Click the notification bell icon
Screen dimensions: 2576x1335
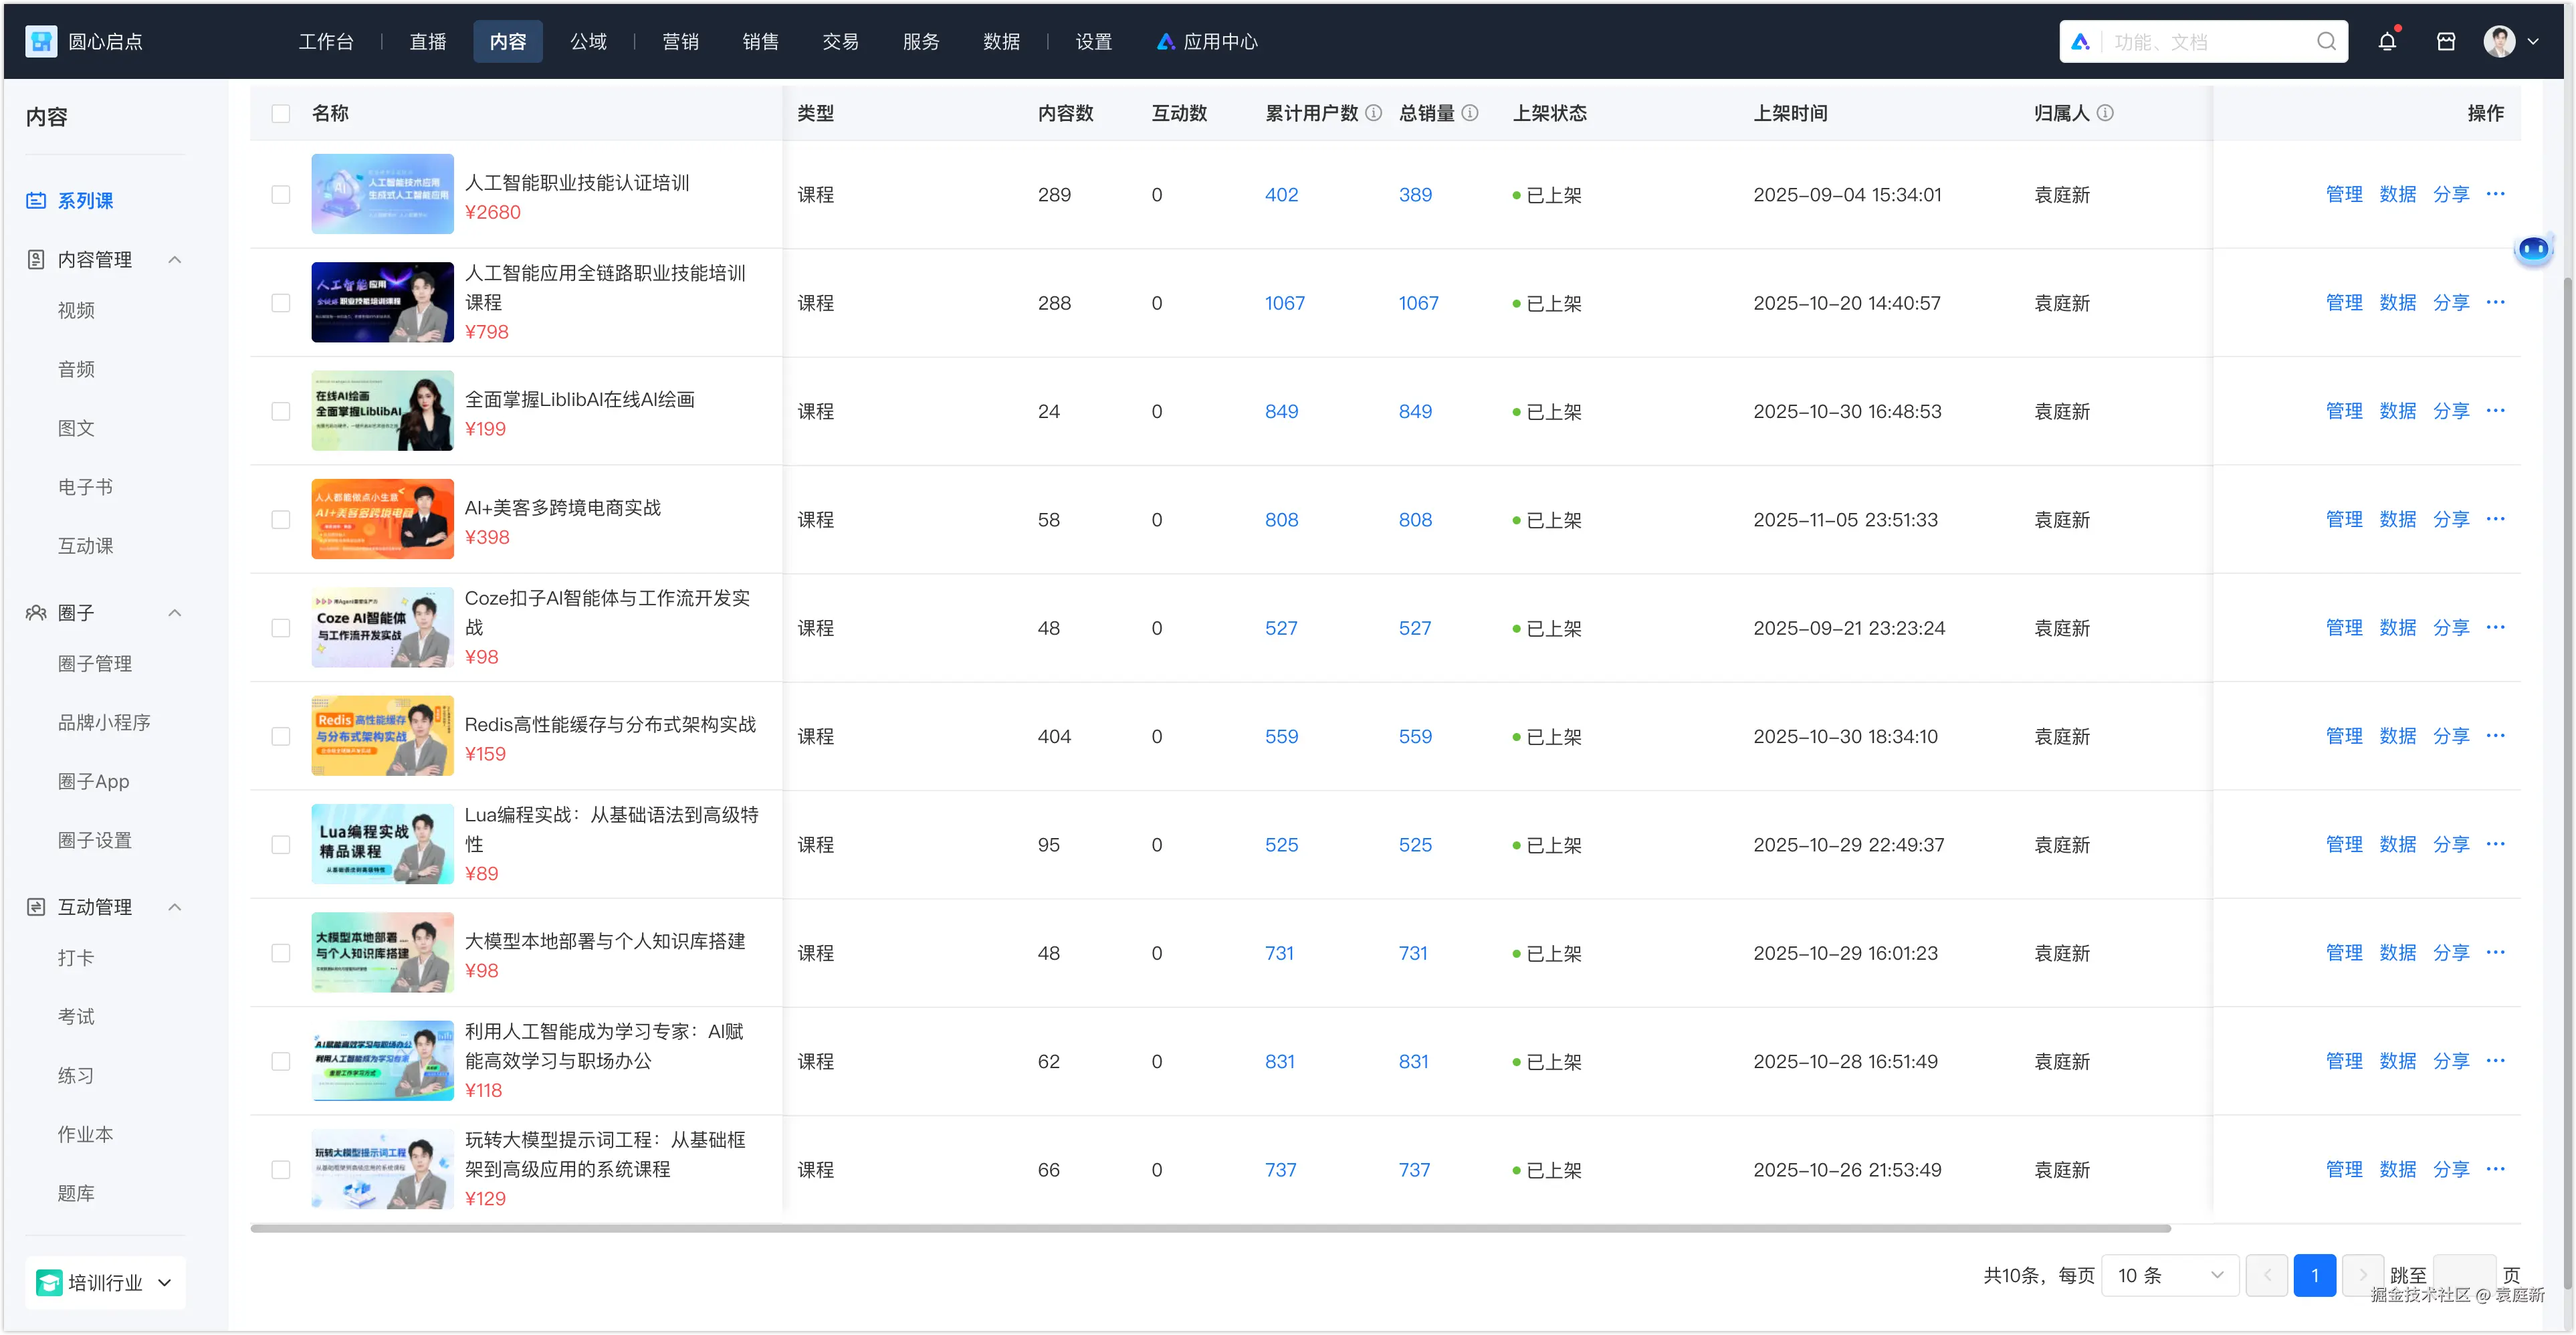pyautogui.click(x=2387, y=42)
